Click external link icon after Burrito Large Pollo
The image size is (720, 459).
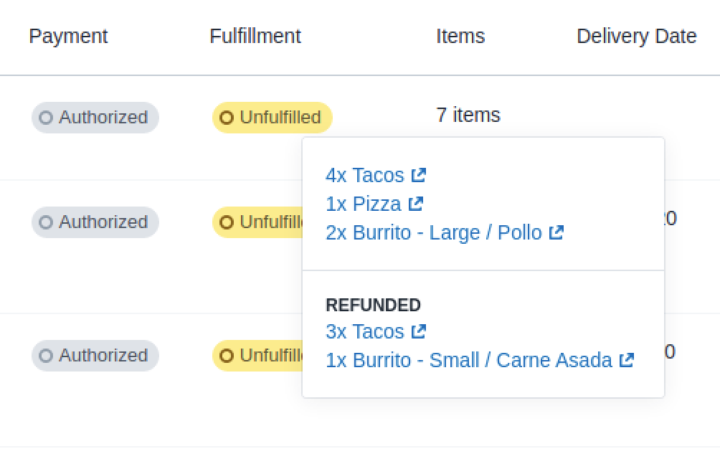click(556, 232)
